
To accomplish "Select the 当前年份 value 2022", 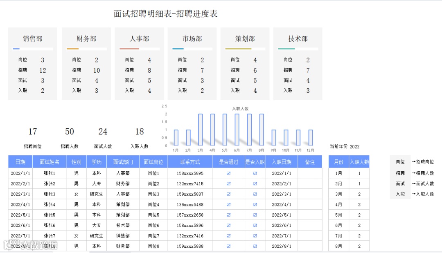I will click(354, 147).
